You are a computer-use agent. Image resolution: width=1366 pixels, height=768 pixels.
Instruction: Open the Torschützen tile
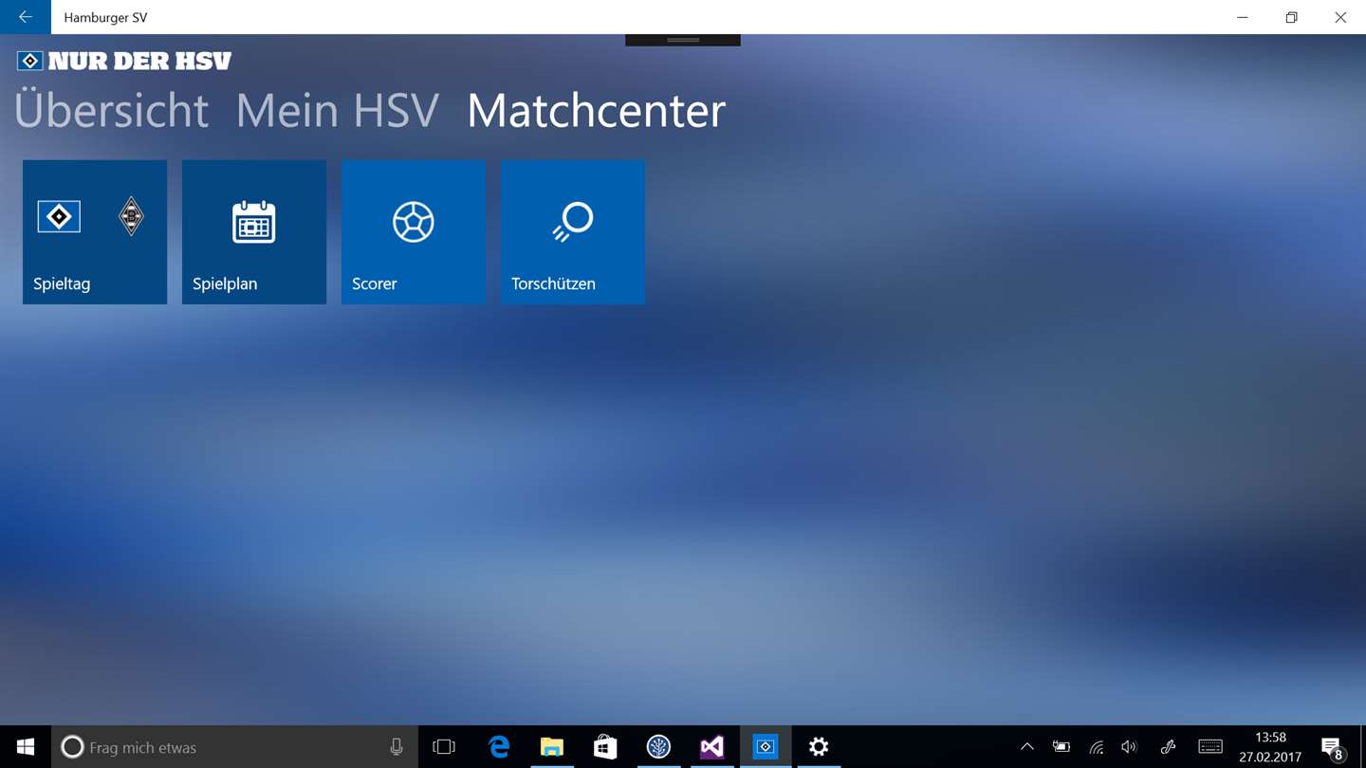573,232
